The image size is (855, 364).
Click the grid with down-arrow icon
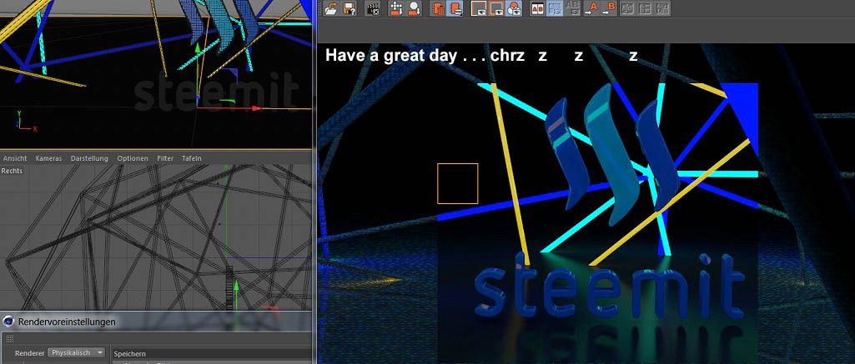tap(396, 8)
